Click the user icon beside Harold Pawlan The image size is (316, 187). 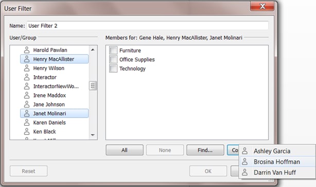(27, 50)
